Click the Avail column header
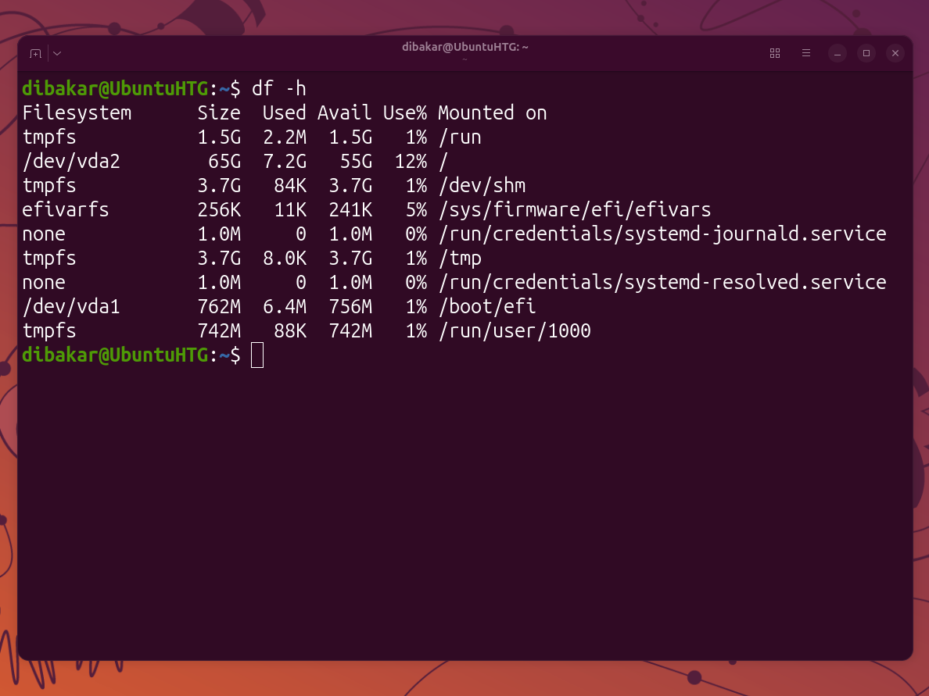Image resolution: width=929 pixels, height=696 pixels. pos(345,113)
